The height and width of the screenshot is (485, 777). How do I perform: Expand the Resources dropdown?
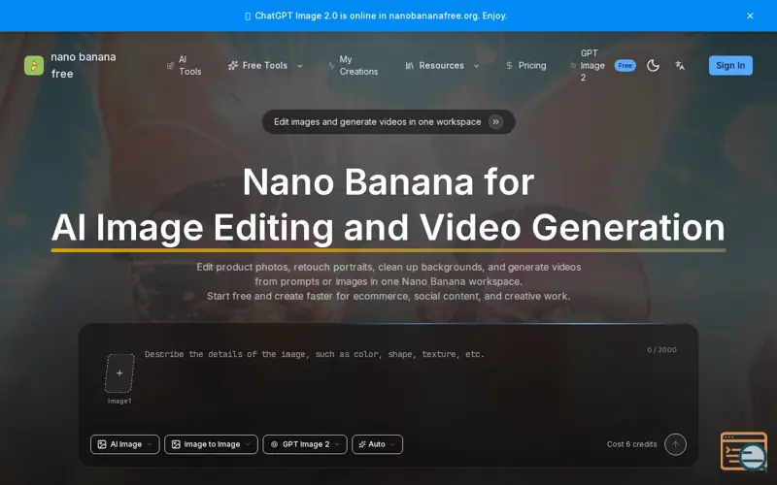coord(442,65)
